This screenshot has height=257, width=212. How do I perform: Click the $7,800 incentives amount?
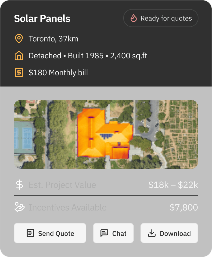[184, 207]
